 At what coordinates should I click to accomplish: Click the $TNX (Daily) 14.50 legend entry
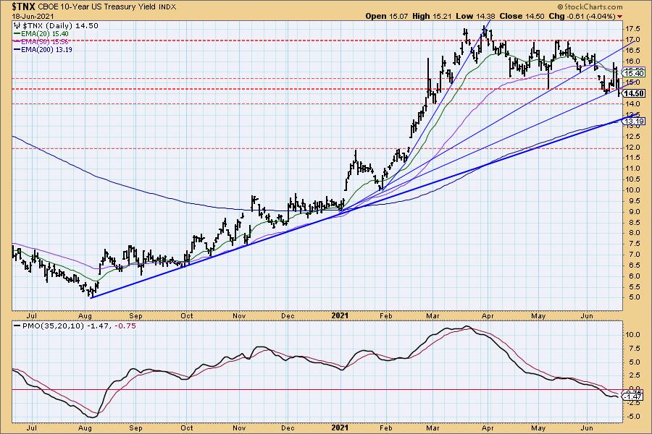60,26
